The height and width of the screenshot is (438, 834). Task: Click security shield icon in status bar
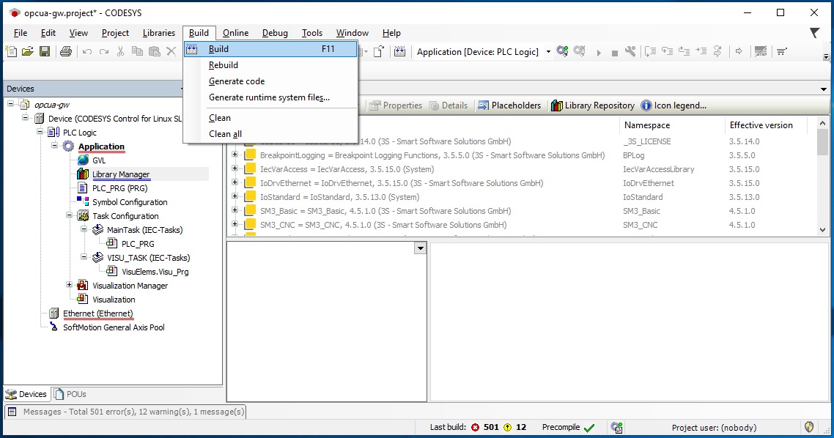click(809, 427)
